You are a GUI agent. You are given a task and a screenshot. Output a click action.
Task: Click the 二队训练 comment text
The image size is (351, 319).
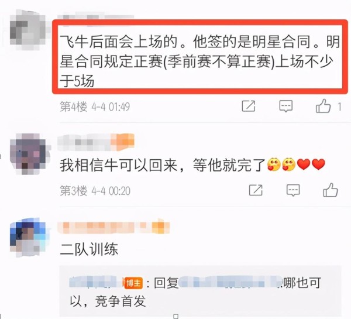click(x=89, y=249)
